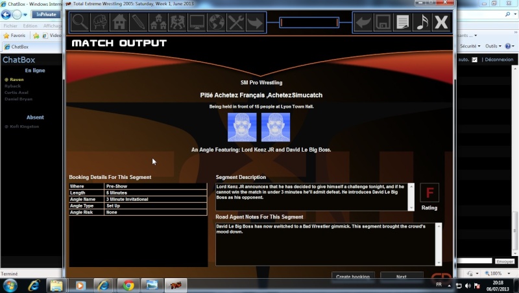Click the browser back button in ChatBox window

6,14
